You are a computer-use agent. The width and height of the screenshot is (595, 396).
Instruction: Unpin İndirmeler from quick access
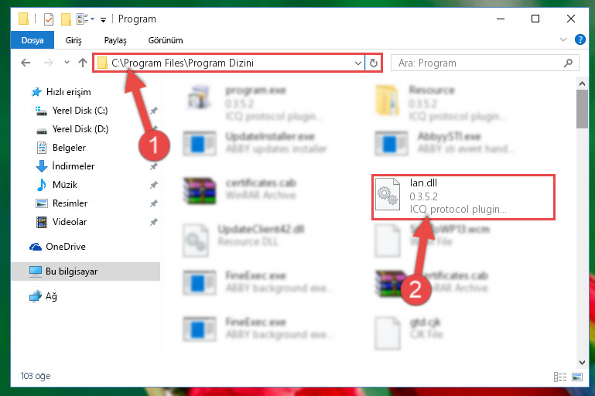154,166
